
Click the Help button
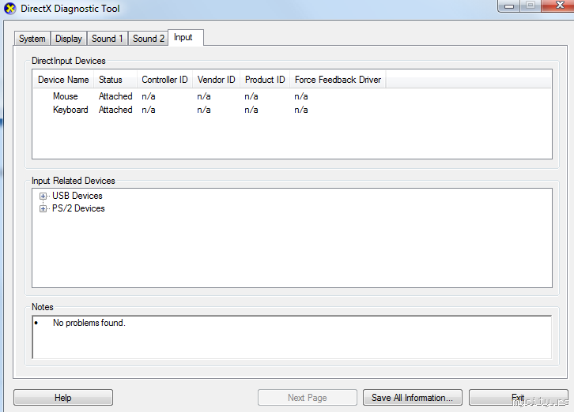(x=63, y=397)
